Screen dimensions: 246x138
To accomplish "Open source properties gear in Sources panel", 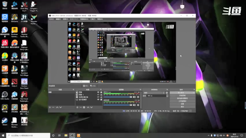I will click(84, 107).
